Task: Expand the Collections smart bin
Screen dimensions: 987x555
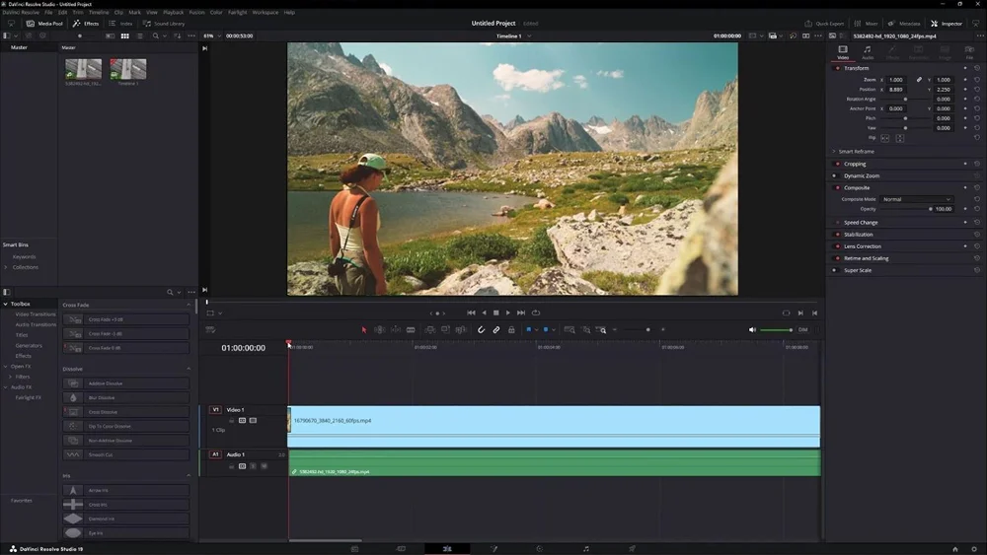Action: pos(6,267)
